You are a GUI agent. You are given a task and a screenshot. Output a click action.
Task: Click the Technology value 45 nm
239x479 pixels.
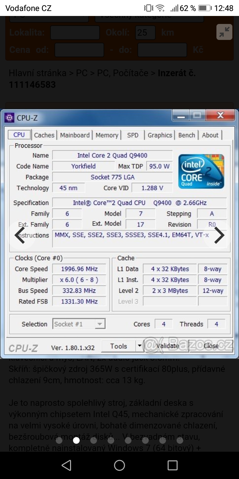[x=68, y=188]
